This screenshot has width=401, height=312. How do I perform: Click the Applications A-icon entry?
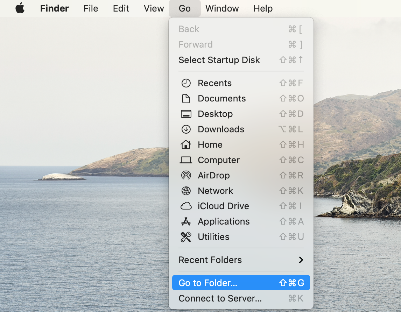[186, 221]
